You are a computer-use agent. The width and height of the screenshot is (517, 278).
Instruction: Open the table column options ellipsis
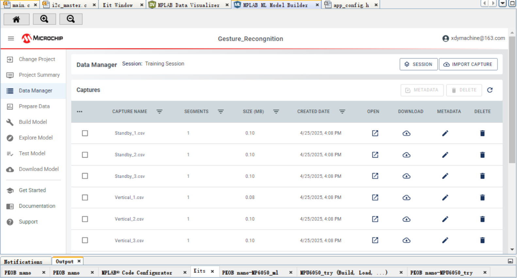79,112
